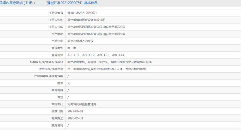The width and height of the screenshot is (241, 130).
Task: Select the label 管理类别
Action: coord(57,48)
